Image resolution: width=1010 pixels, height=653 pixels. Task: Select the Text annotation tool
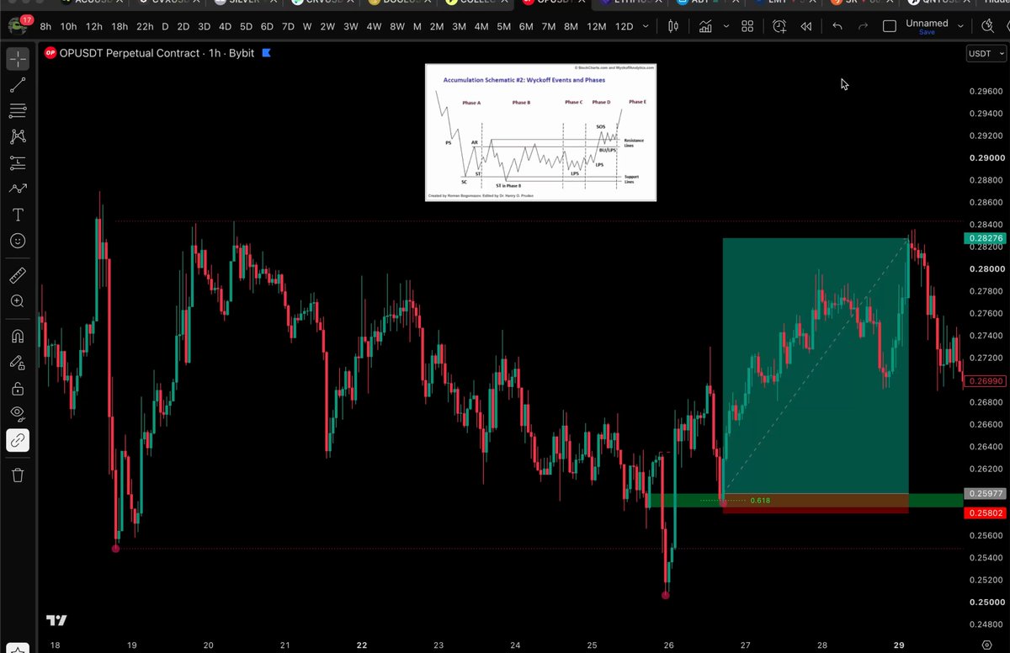pos(18,215)
